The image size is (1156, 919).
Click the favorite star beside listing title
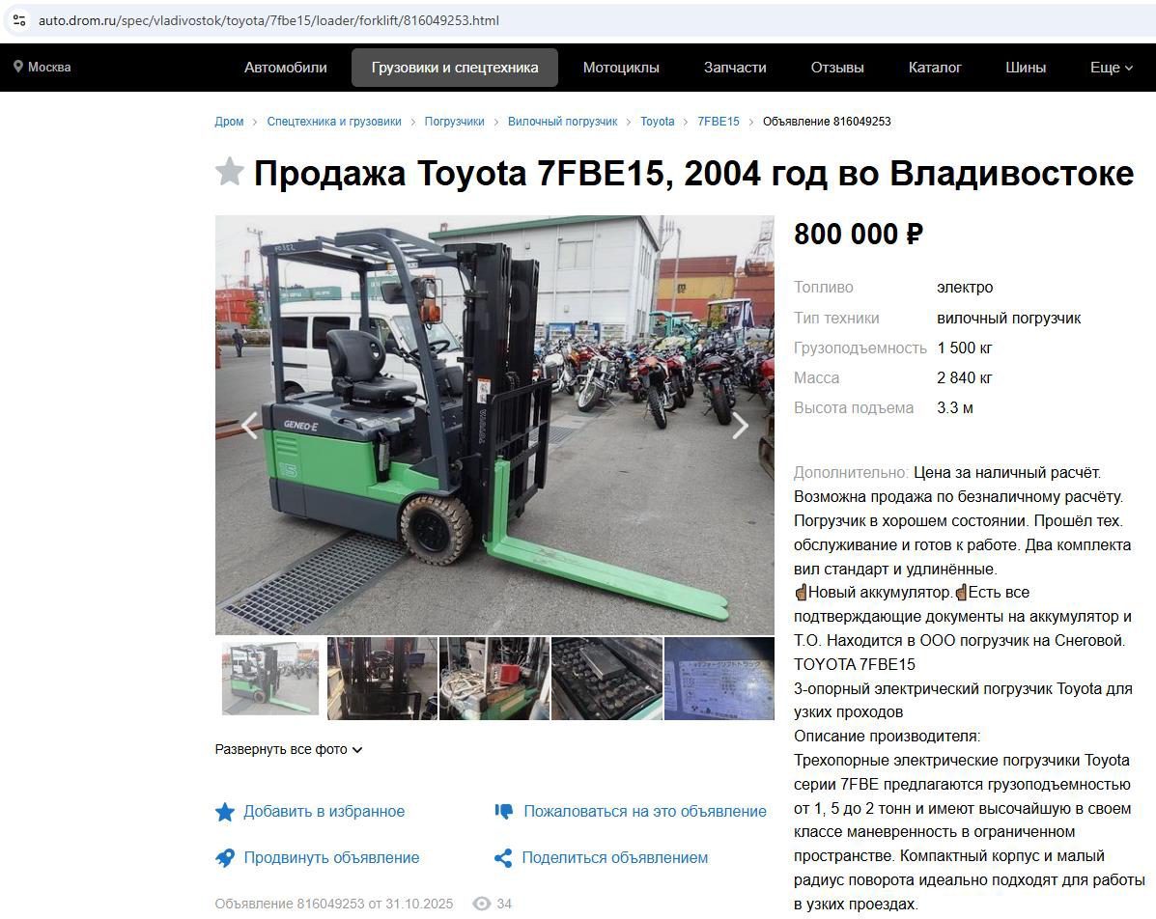point(229,172)
